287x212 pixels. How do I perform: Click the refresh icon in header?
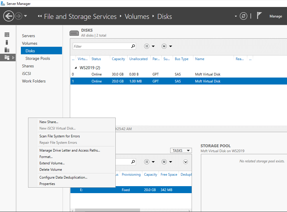(244, 16)
